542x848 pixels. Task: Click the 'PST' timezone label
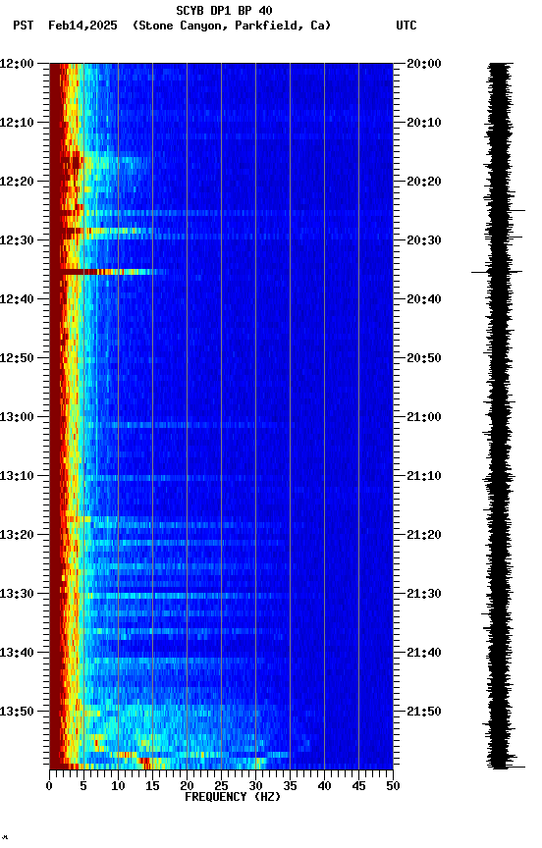[x=24, y=26]
